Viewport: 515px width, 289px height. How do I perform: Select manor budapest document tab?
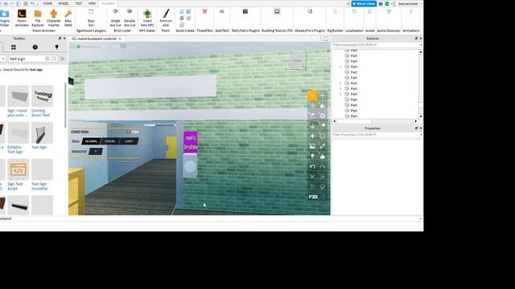97,39
